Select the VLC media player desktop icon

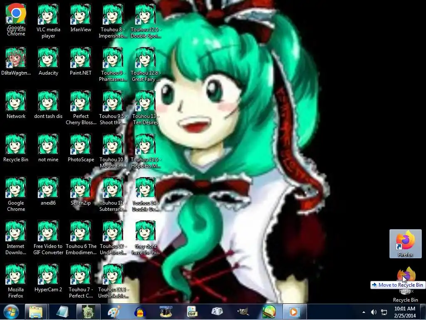48,21
